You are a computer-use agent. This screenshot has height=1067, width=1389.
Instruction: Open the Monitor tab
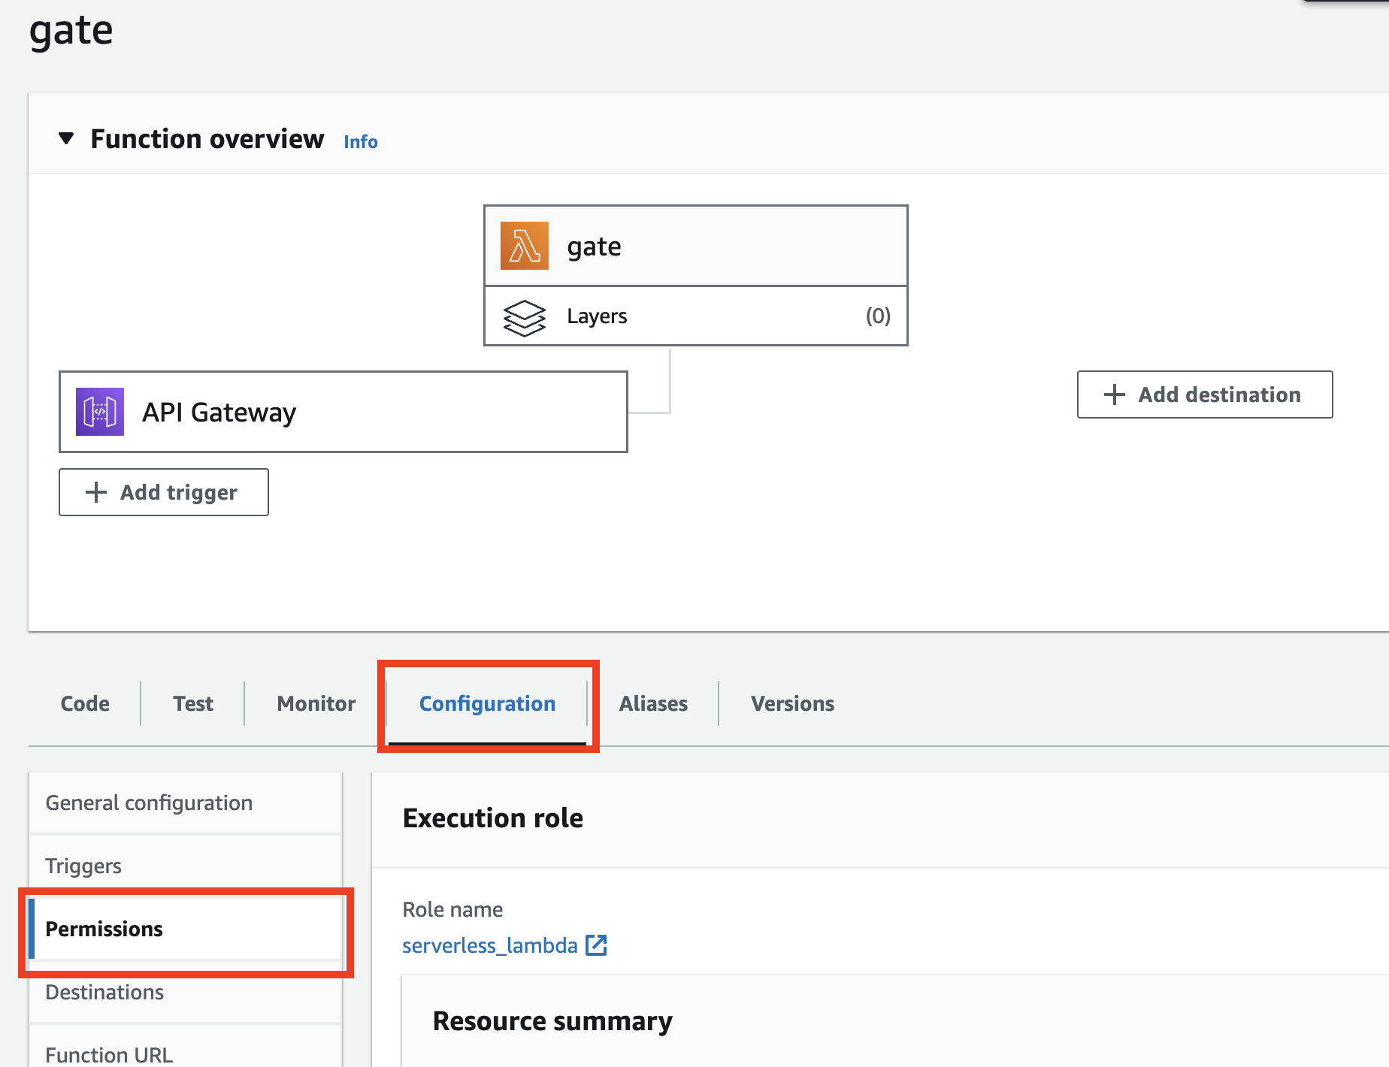316,703
